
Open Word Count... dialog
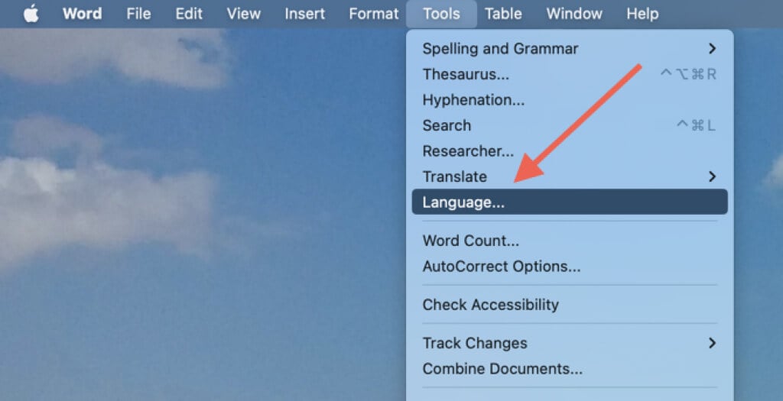pos(570,241)
